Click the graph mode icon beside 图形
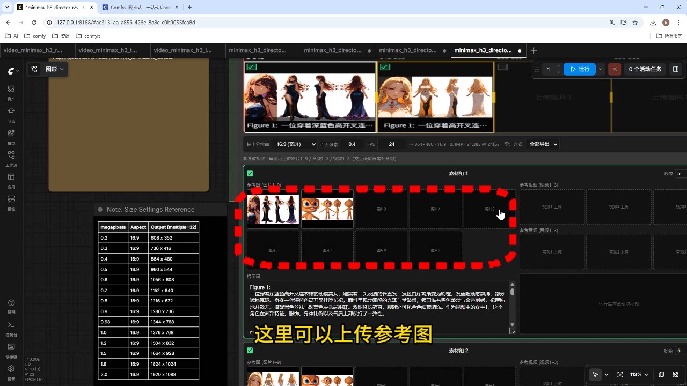The image size is (687, 386). (x=35, y=69)
